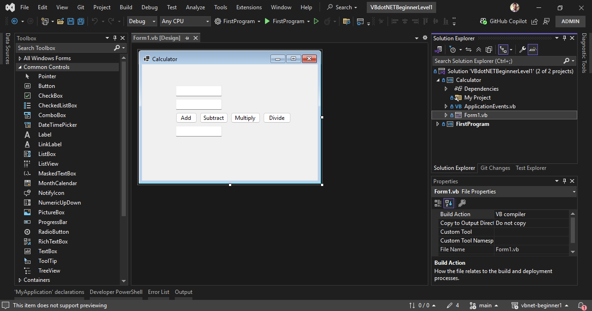Click the Multiply button on the form
This screenshot has height=311, width=592.
pos(245,118)
